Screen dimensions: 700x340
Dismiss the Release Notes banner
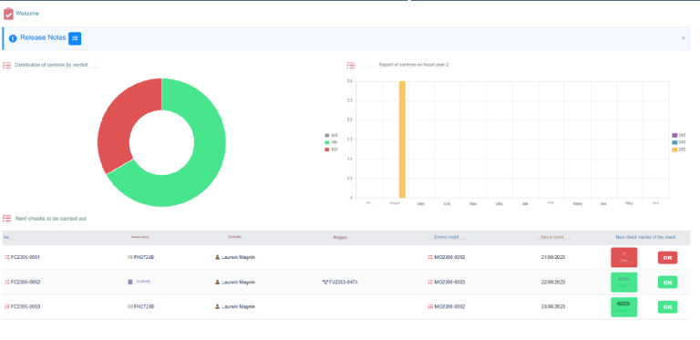click(683, 38)
